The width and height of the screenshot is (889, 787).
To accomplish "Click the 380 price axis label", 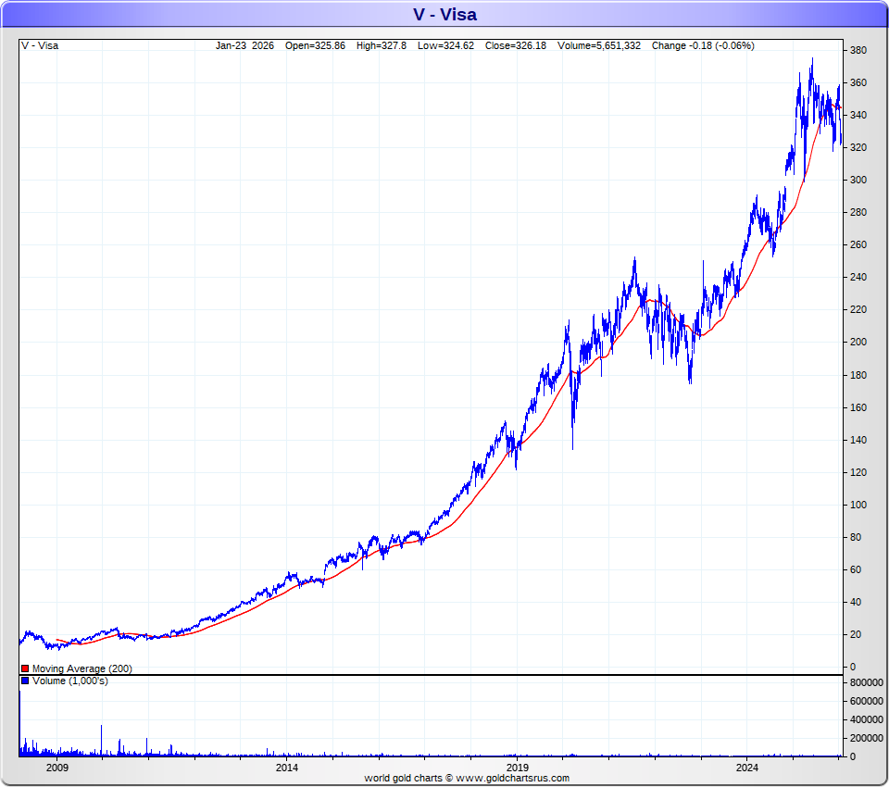I will click(858, 50).
